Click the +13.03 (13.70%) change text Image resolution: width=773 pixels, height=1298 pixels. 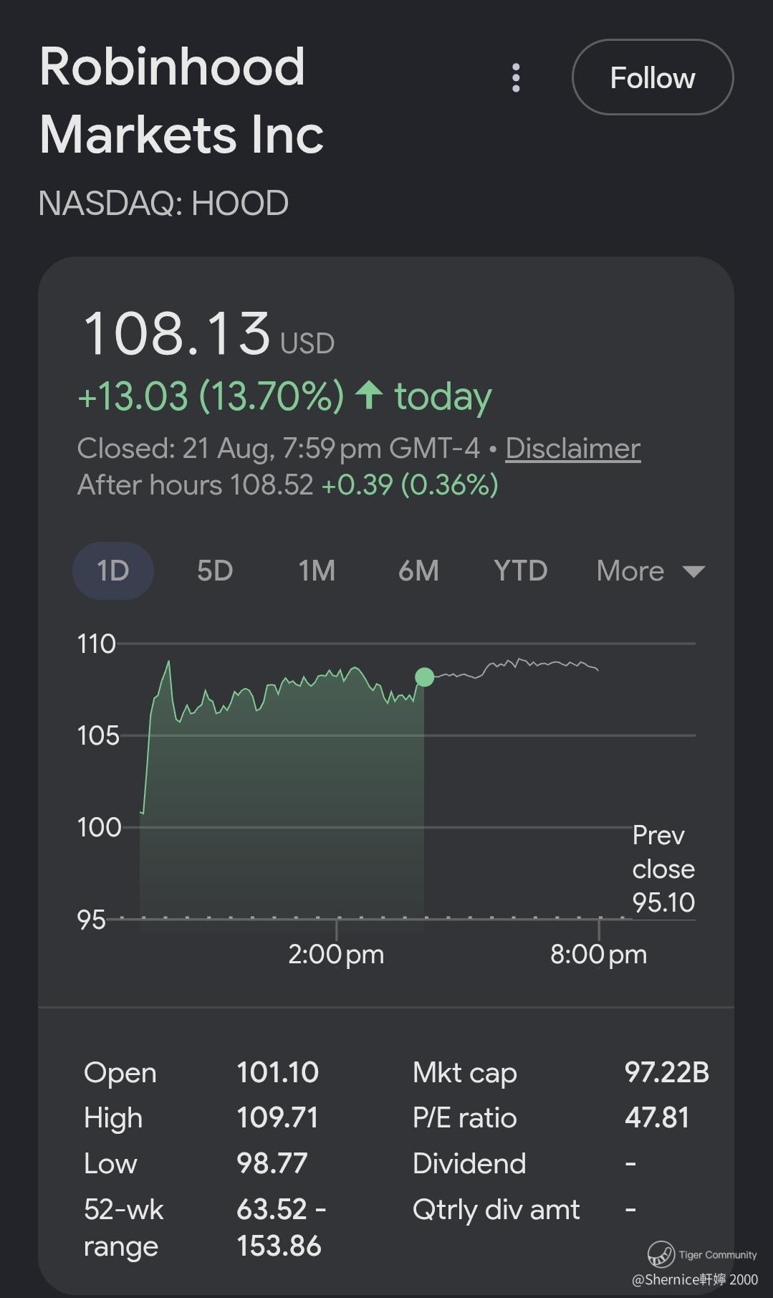211,396
